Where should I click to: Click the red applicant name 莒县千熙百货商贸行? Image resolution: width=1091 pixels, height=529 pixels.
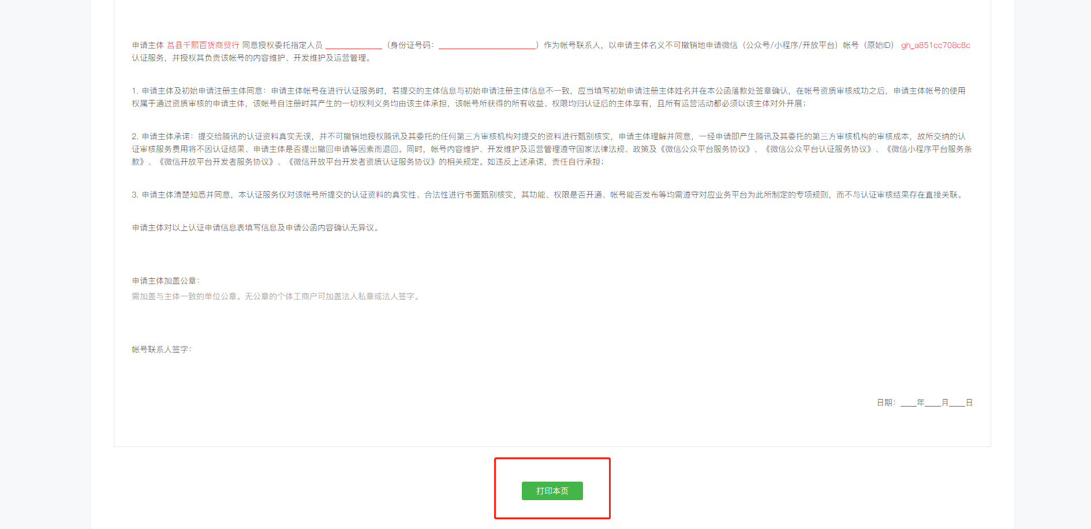203,45
